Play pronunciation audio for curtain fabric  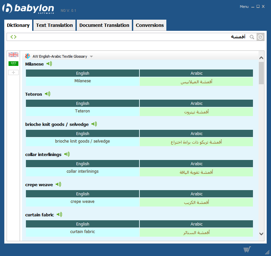point(59,215)
